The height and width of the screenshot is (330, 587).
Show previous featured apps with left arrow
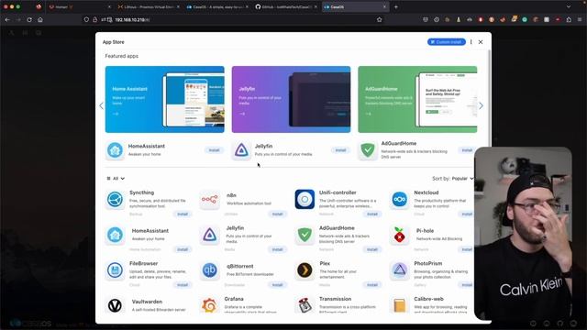click(102, 106)
